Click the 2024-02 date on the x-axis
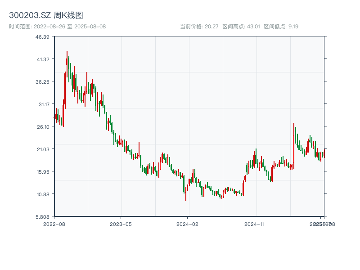Viewport: 360px width, 270px height. click(x=188, y=224)
